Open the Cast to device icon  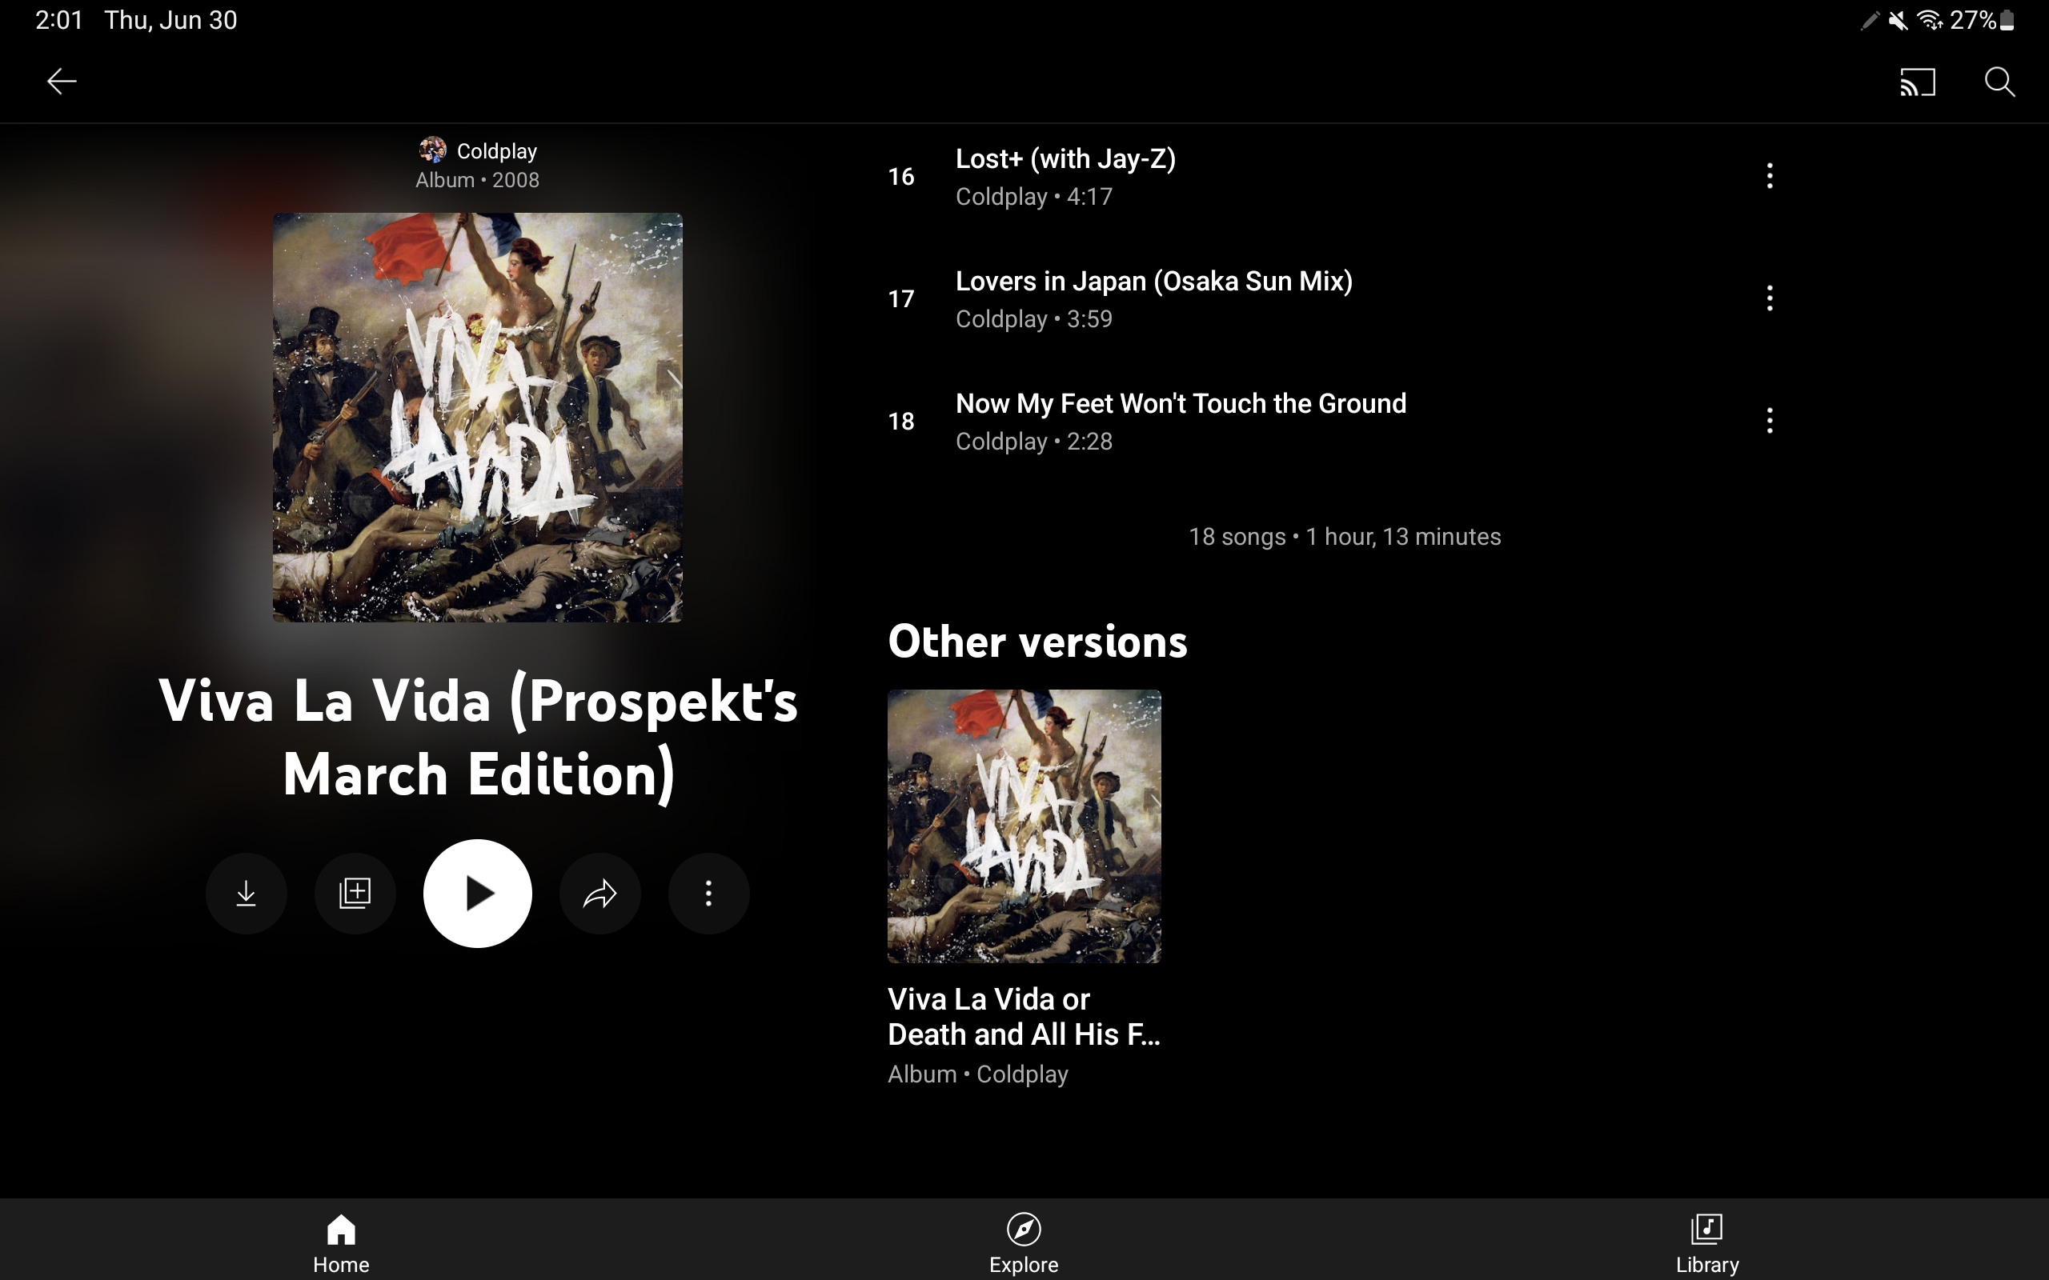(x=1917, y=82)
